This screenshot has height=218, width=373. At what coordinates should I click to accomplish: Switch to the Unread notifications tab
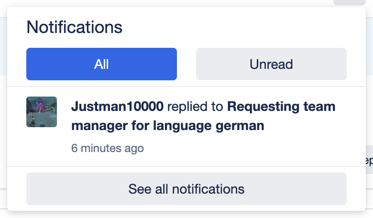tap(271, 64)
